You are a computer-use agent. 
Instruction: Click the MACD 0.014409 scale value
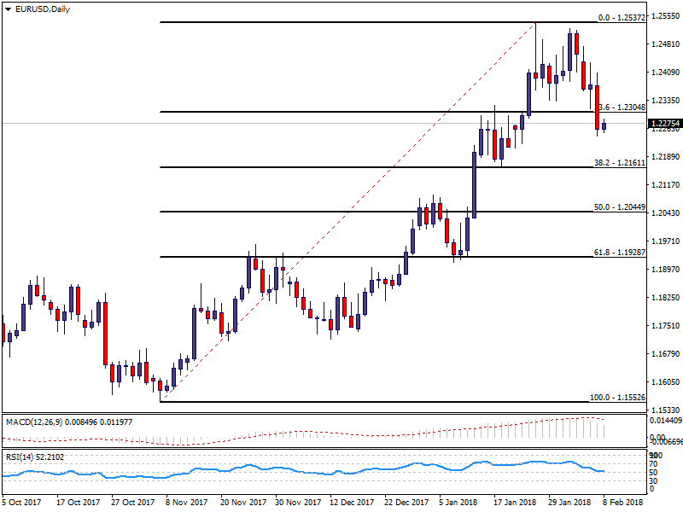[665, 421]
